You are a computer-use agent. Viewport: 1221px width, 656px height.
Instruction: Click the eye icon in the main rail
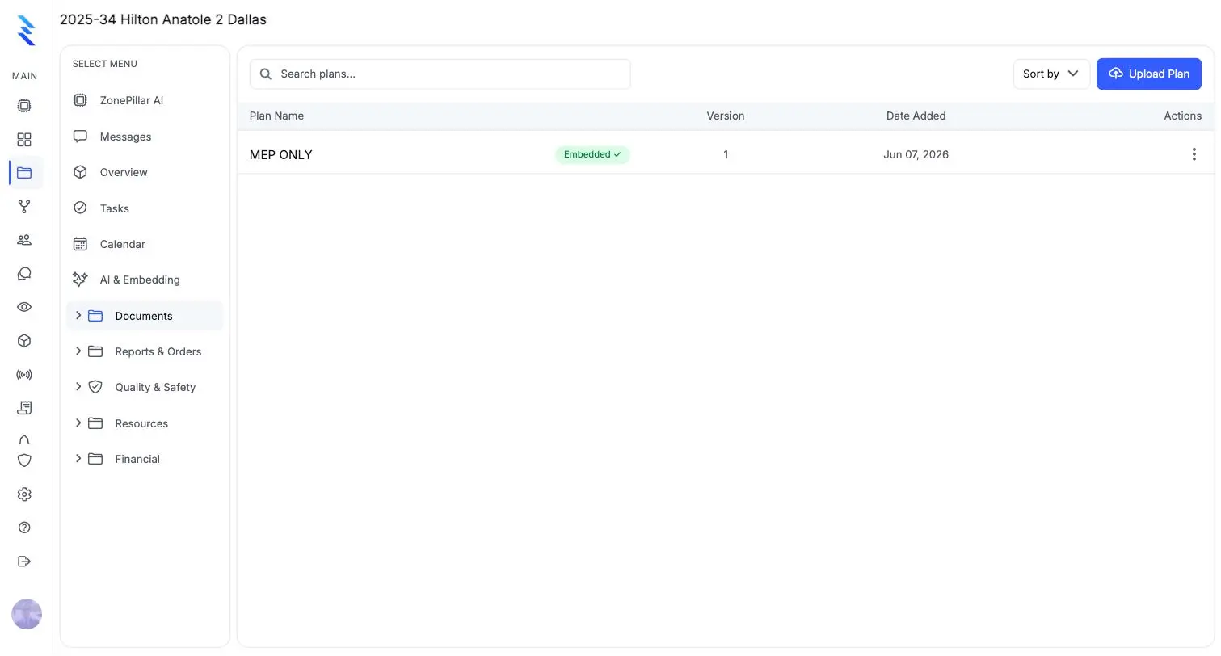(x=24, y=307)
